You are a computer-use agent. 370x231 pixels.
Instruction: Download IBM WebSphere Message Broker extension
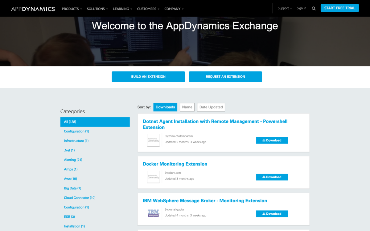coord(272,214)
